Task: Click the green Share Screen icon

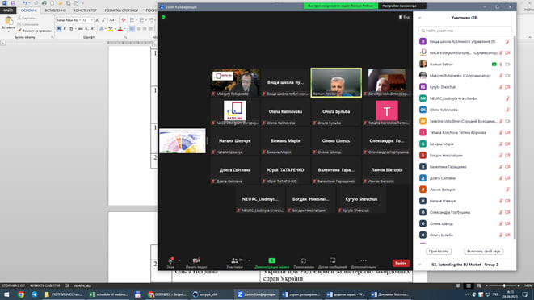Action: 271,260
